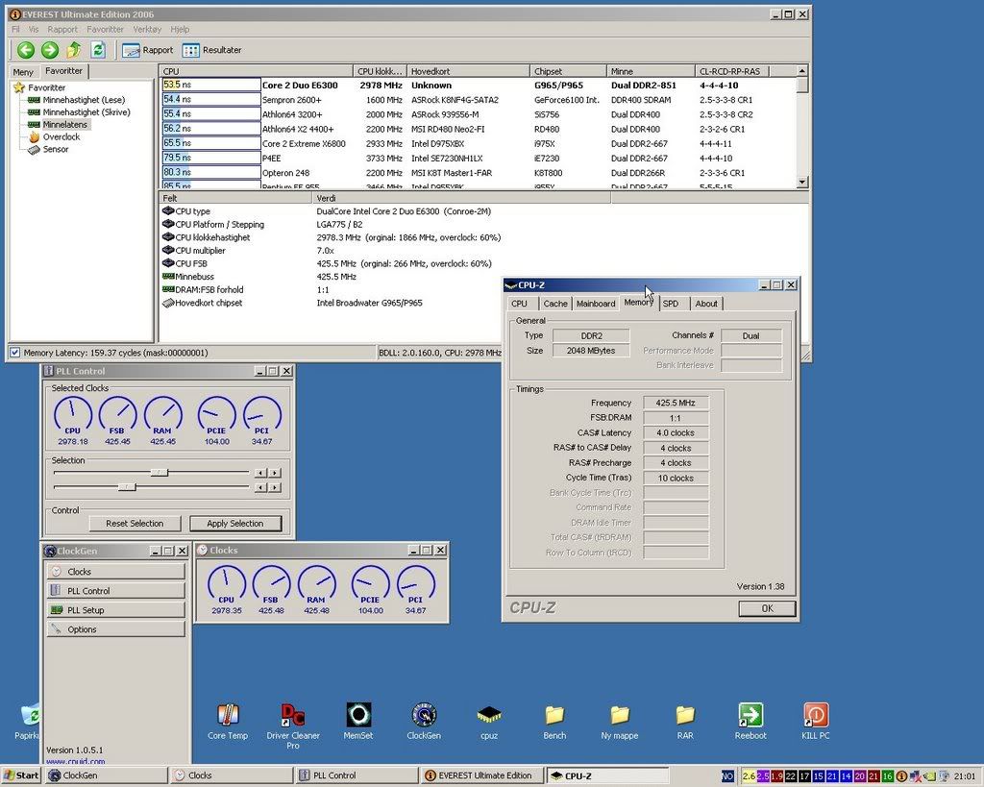Image resolution: width=984 pixels, height=787 pixels.
Task: Open the cpuz desktop icon
Action: pyautogui.click(x=489, y=721)
